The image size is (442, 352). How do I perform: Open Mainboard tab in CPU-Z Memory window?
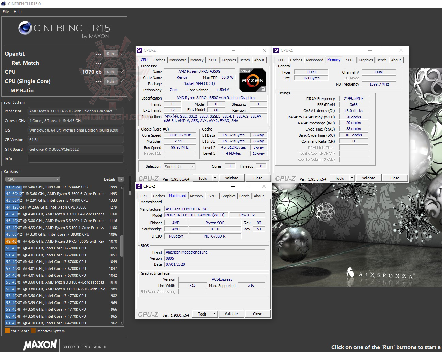315,60
